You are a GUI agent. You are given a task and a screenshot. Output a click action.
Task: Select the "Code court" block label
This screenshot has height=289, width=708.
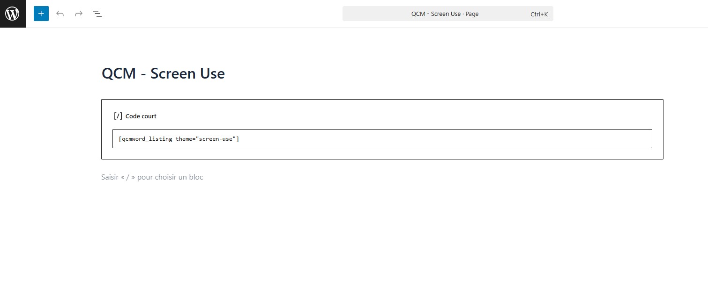pyautogui.click(x=141, y=116)
